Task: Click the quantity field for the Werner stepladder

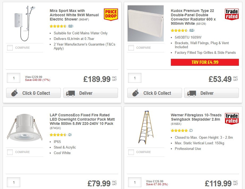Action: click(x=134, y=182)
